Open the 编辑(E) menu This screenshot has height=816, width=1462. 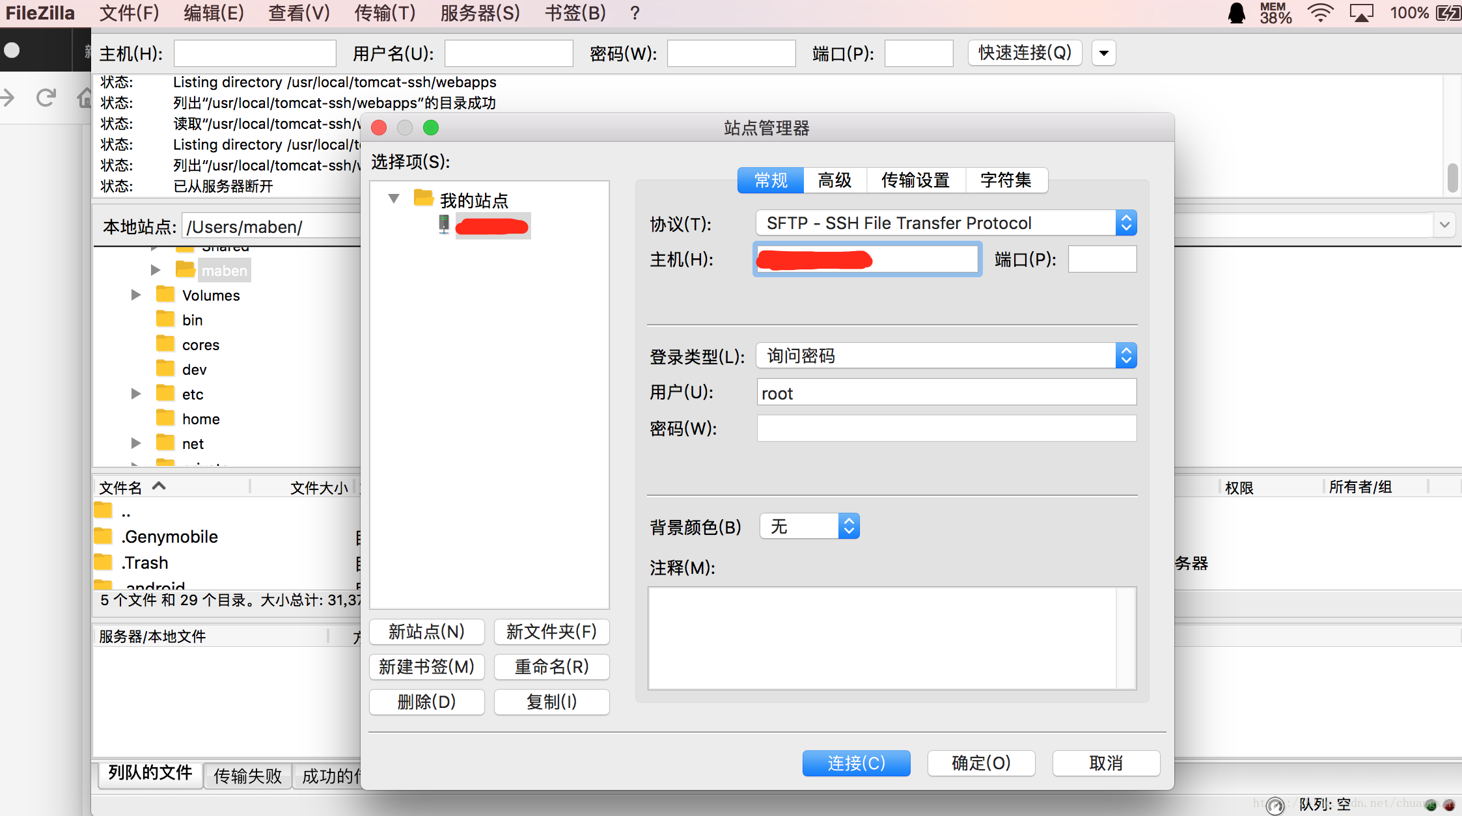tap(214, 13)
